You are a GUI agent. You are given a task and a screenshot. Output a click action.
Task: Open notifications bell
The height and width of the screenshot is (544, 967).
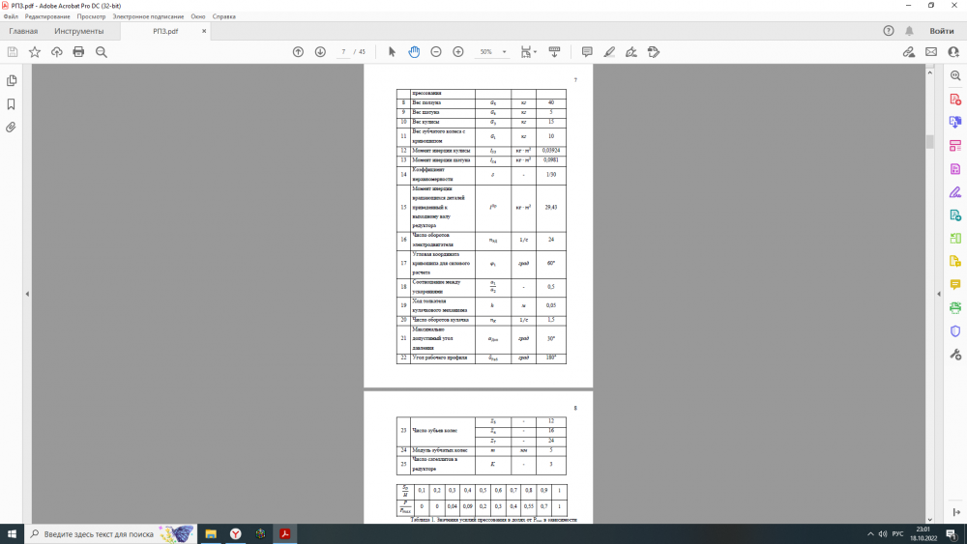910,31
